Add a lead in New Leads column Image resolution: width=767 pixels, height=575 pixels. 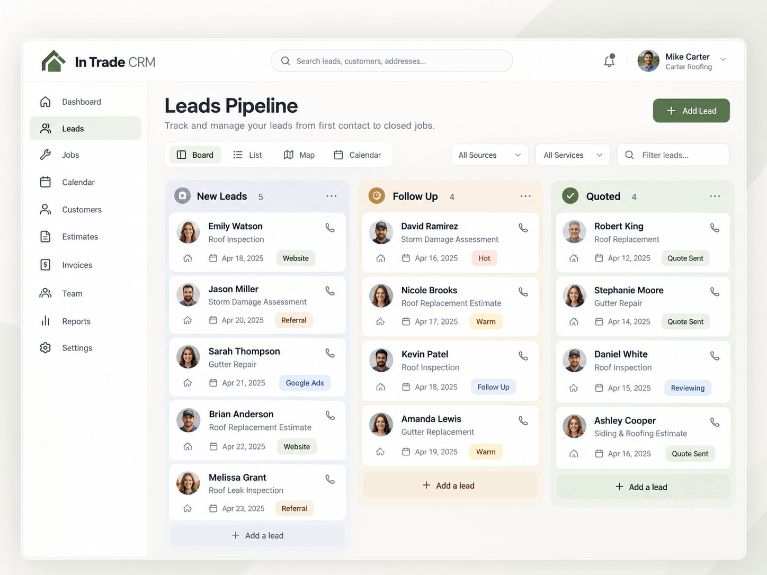(257, 535)
